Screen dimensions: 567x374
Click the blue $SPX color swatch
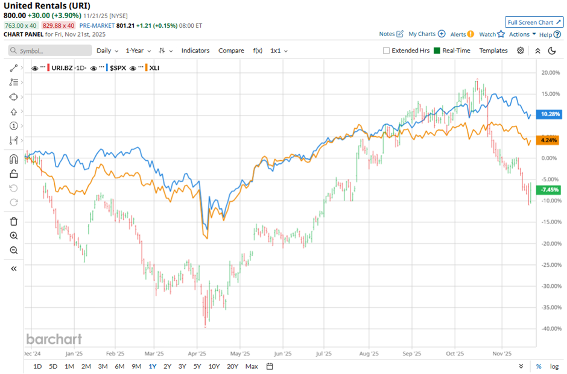(107, 68)
